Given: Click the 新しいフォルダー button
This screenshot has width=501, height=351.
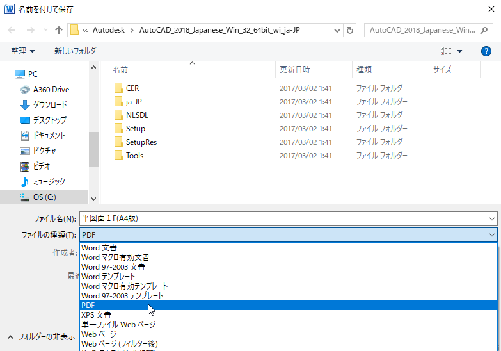Looking at the screenshot, I should (77, 51).
